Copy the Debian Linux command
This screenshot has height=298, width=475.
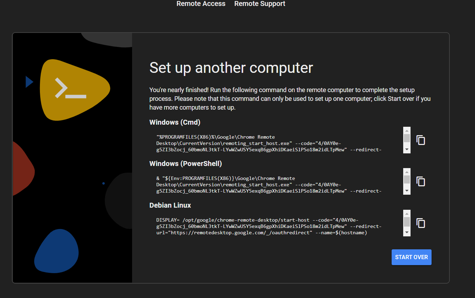(x=420, y=223)
